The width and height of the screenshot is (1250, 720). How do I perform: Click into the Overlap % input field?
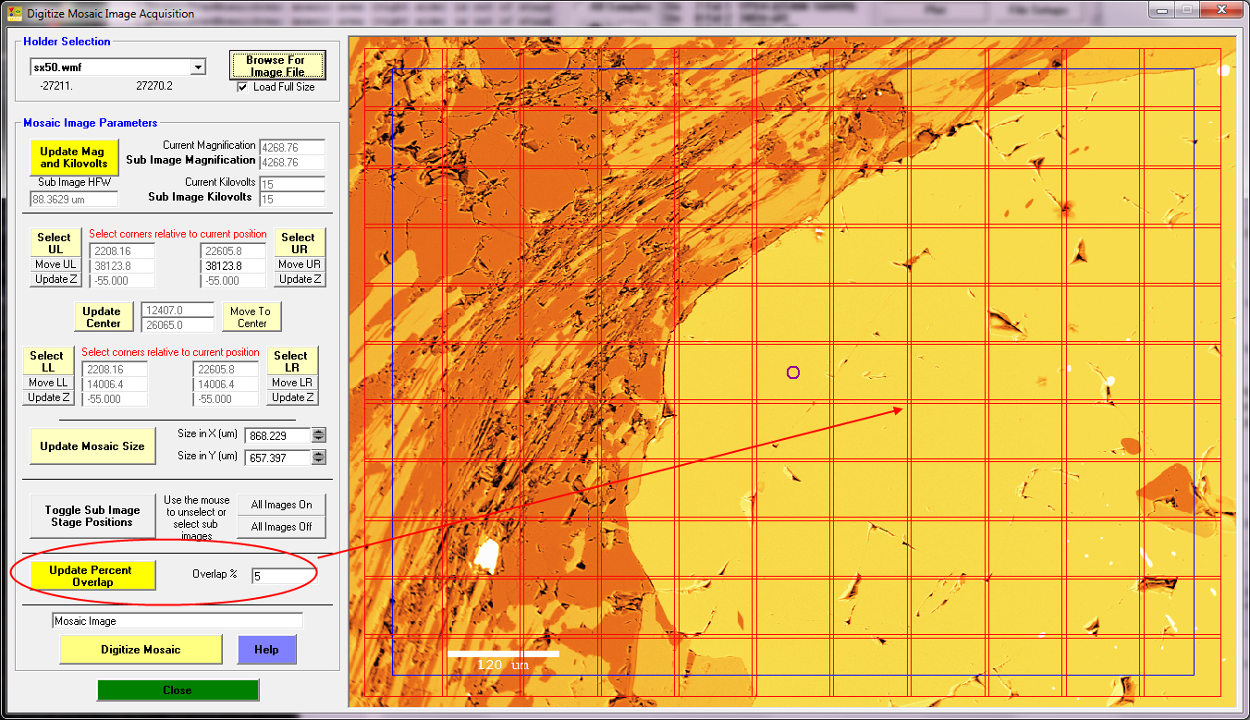tap(282, 576)
